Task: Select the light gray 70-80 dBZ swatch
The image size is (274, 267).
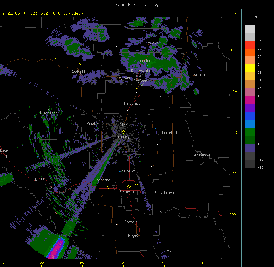Action: click(x=250, y=29)
